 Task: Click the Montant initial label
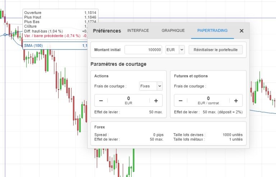(107, 50)
